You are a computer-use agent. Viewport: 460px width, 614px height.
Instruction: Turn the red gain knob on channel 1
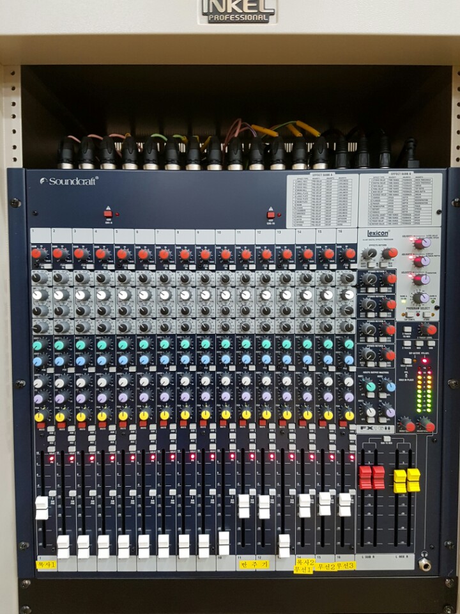[37, 253]
